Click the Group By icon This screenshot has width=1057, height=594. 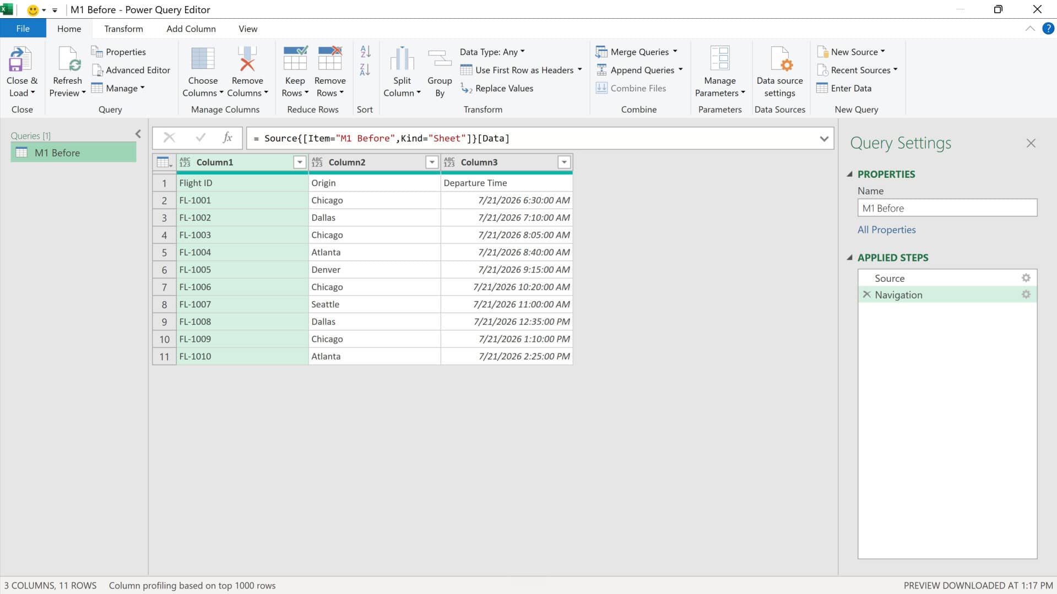pyautogui.click(x=440, y=59)
